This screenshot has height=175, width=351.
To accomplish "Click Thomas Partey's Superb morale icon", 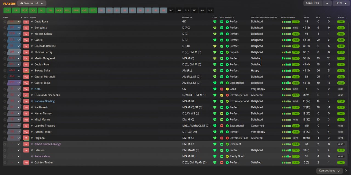I will 227,52.
